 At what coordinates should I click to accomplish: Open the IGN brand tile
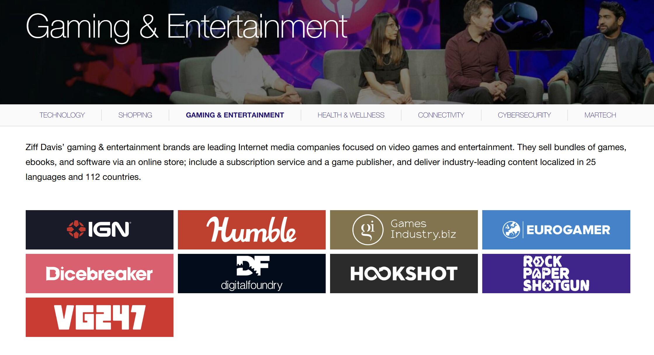coord(100,230)
